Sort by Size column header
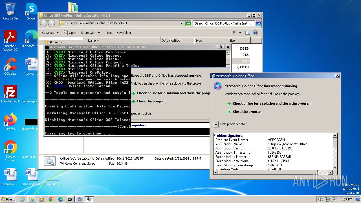This screenshot has height=203, width=361. pyautogui.click(x=239, y=41)
